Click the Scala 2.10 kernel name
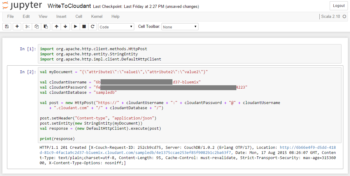Image resolution: width=350 pixels, height=176 pixels. [331, 16]
